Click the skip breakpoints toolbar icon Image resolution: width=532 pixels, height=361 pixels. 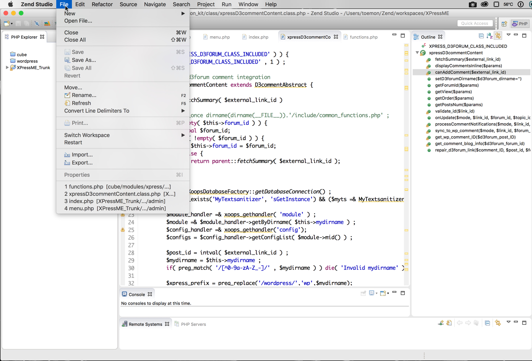pos(37,24)
